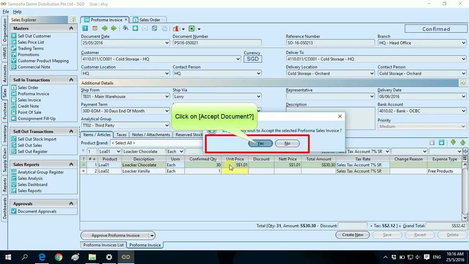
Task: Open the Customer dropdown
Action: (238, 59)
